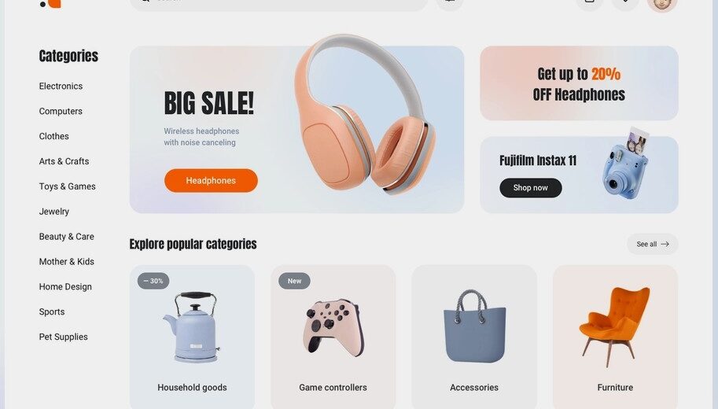Open the Furniture orange chair card
The image size is (718, 409).
(x=615, y=337)
